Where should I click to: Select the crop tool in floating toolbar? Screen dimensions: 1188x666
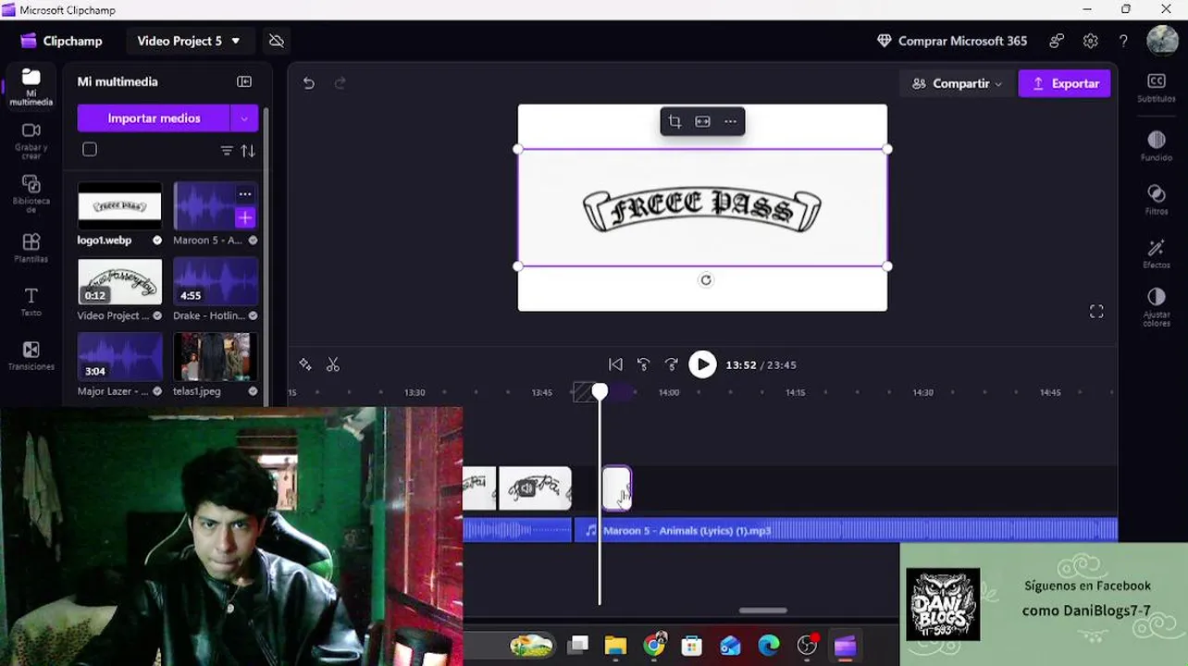(x=674, y=121)
